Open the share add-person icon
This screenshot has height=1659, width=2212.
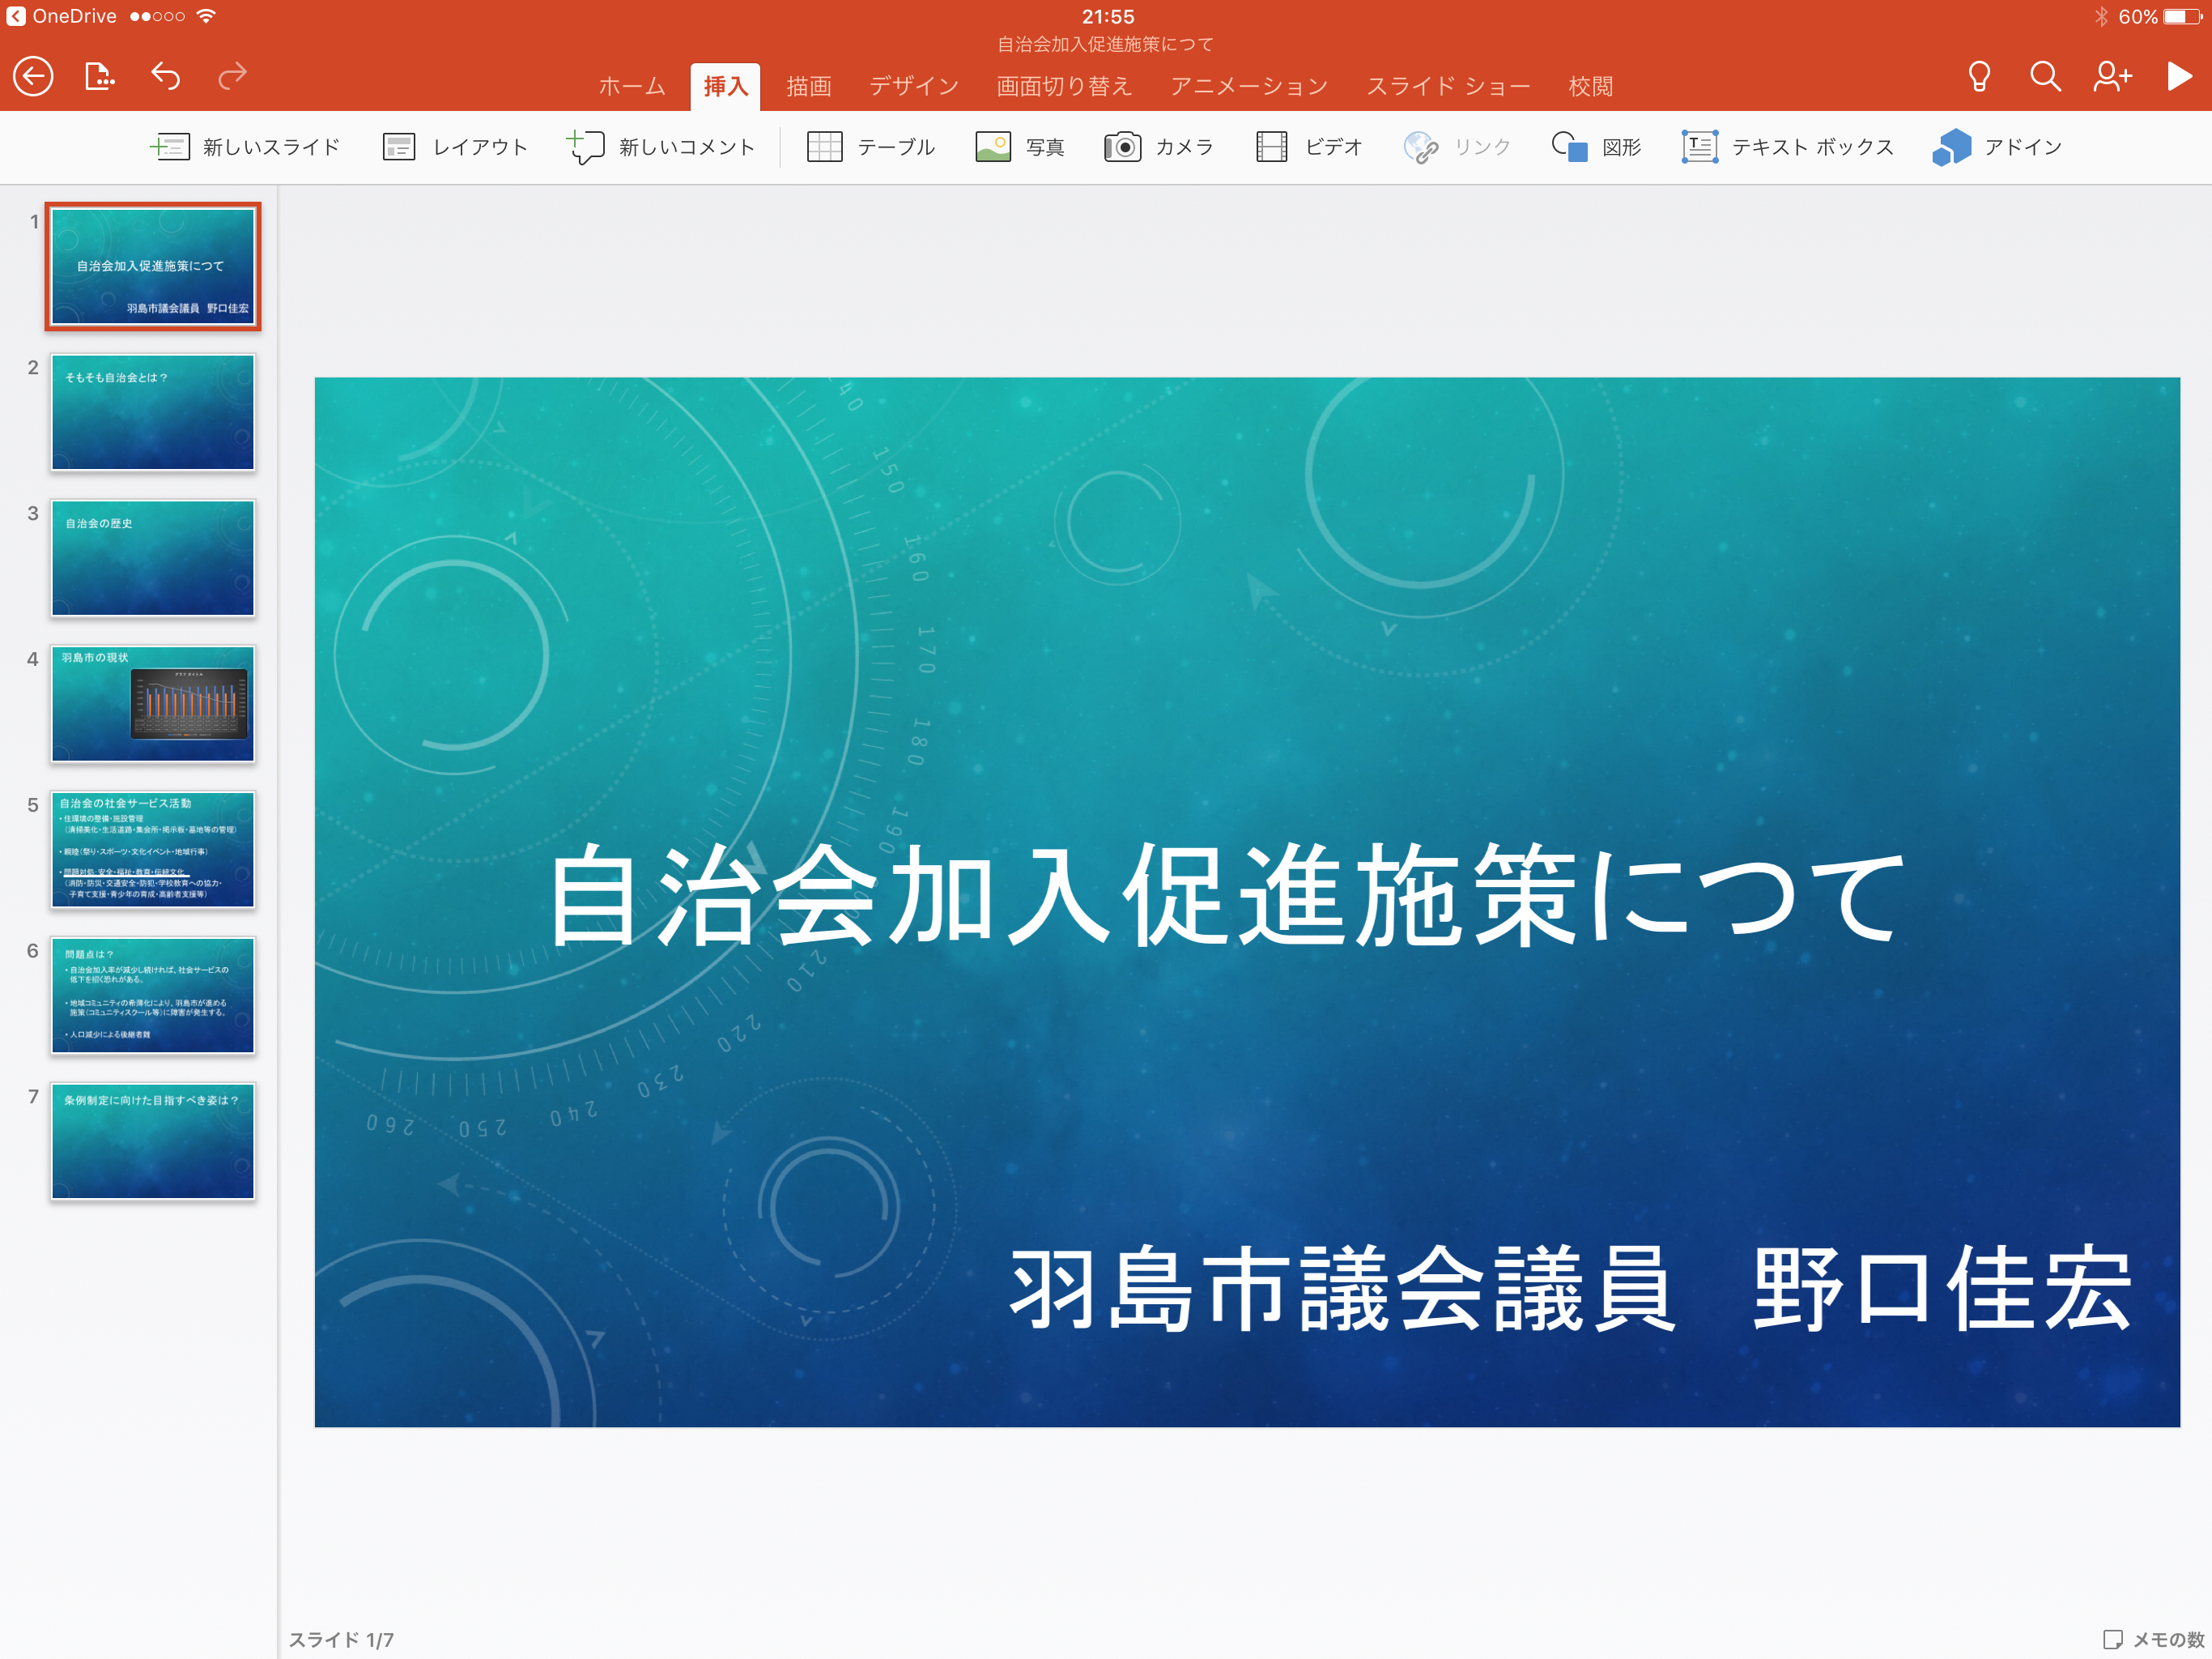click(2112, 77)
